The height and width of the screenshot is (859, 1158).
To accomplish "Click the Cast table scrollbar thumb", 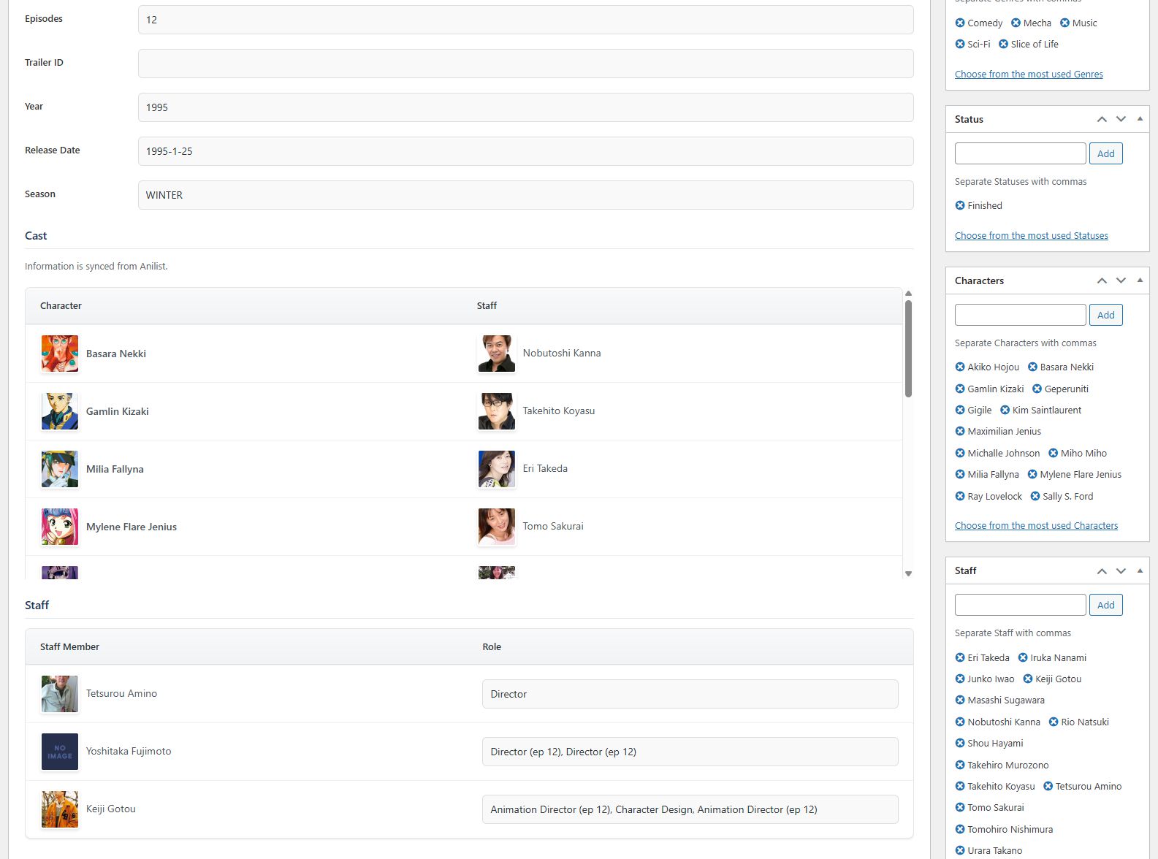I will pos(908,348).
